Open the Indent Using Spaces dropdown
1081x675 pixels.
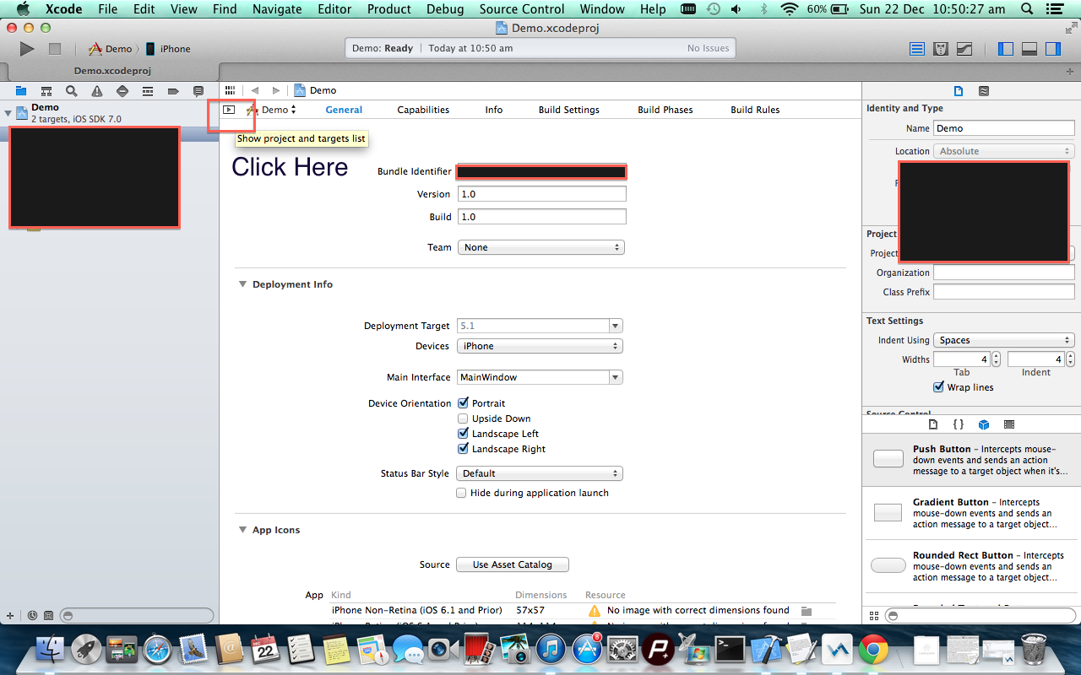pos(1004,340)
